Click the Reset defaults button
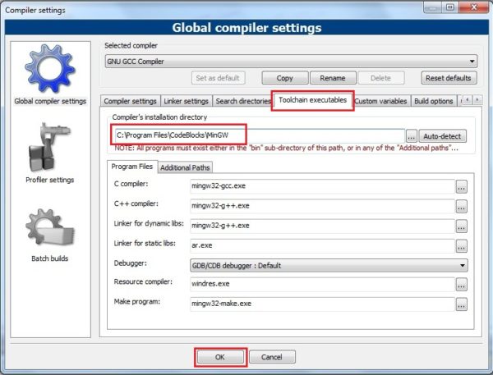 click(x=449, y=78)
